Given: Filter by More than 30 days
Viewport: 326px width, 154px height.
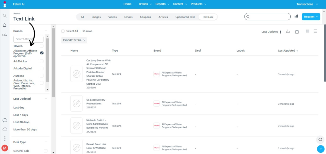Looking at the screenshot, I should [x=25, y=129].
